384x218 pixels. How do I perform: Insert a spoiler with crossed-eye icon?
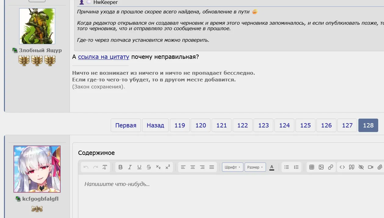pyautogui.click(x=361, y=167)
